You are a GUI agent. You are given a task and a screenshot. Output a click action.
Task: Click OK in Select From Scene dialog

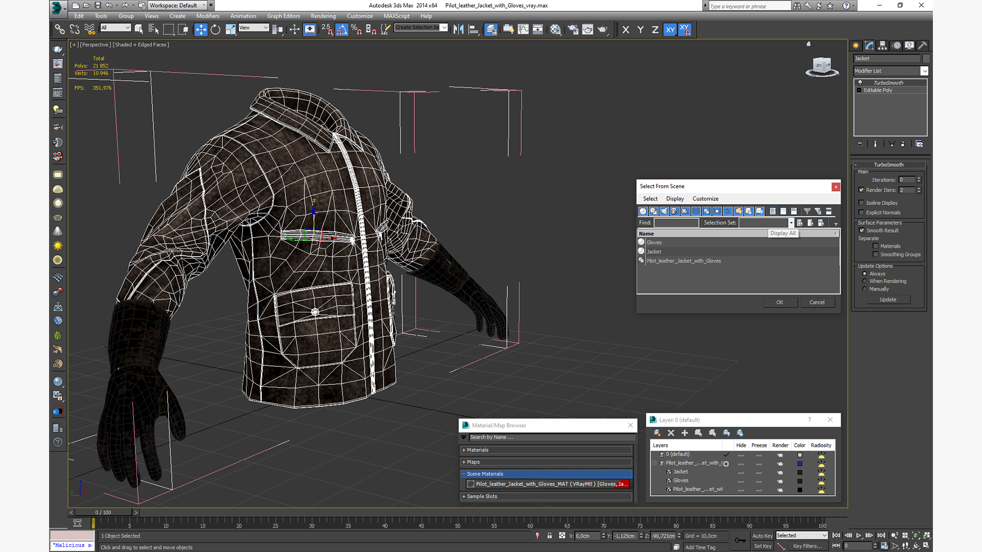point(779,302)
